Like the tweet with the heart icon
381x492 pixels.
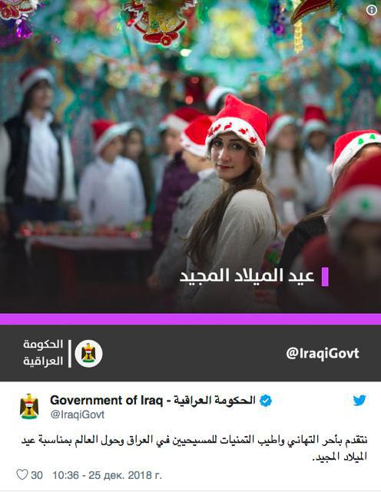[22, 474]
